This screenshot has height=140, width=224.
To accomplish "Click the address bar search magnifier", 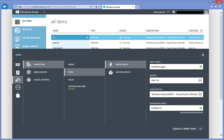I will click(91, 7).
